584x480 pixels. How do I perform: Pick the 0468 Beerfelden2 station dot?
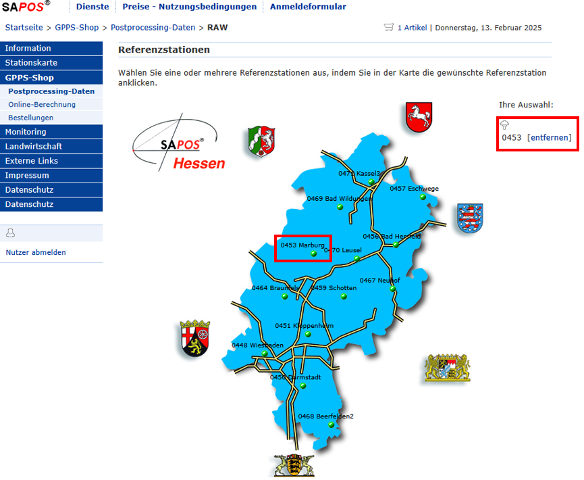(x=331, y=425)
